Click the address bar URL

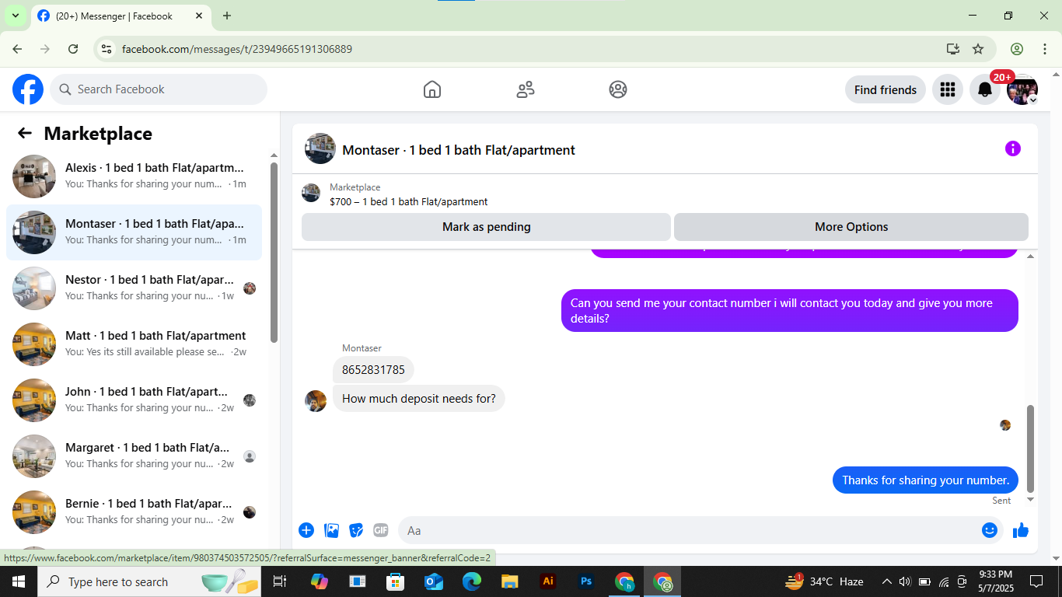(x=237, y=49)
